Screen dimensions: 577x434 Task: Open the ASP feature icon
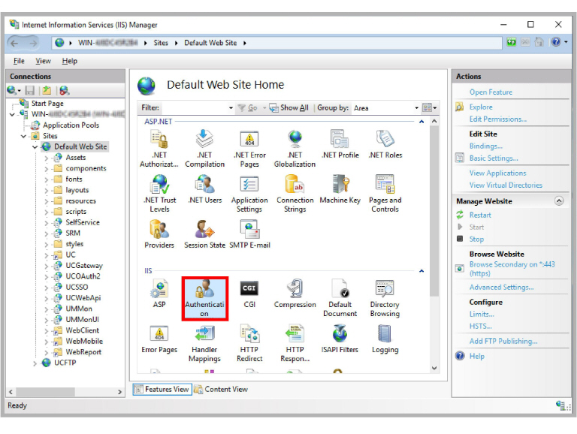click(x=159, y=294)
